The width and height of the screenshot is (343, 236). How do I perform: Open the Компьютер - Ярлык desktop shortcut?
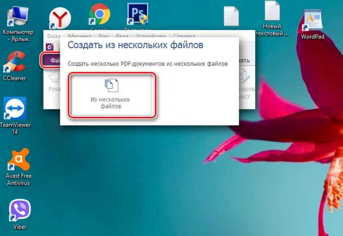18,24
